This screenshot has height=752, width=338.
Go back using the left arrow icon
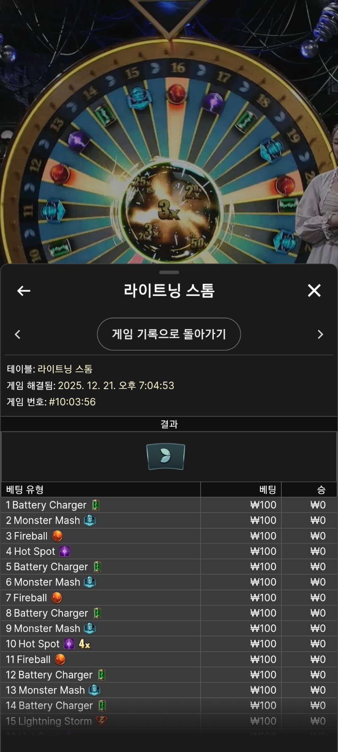(x=24, y=291)
